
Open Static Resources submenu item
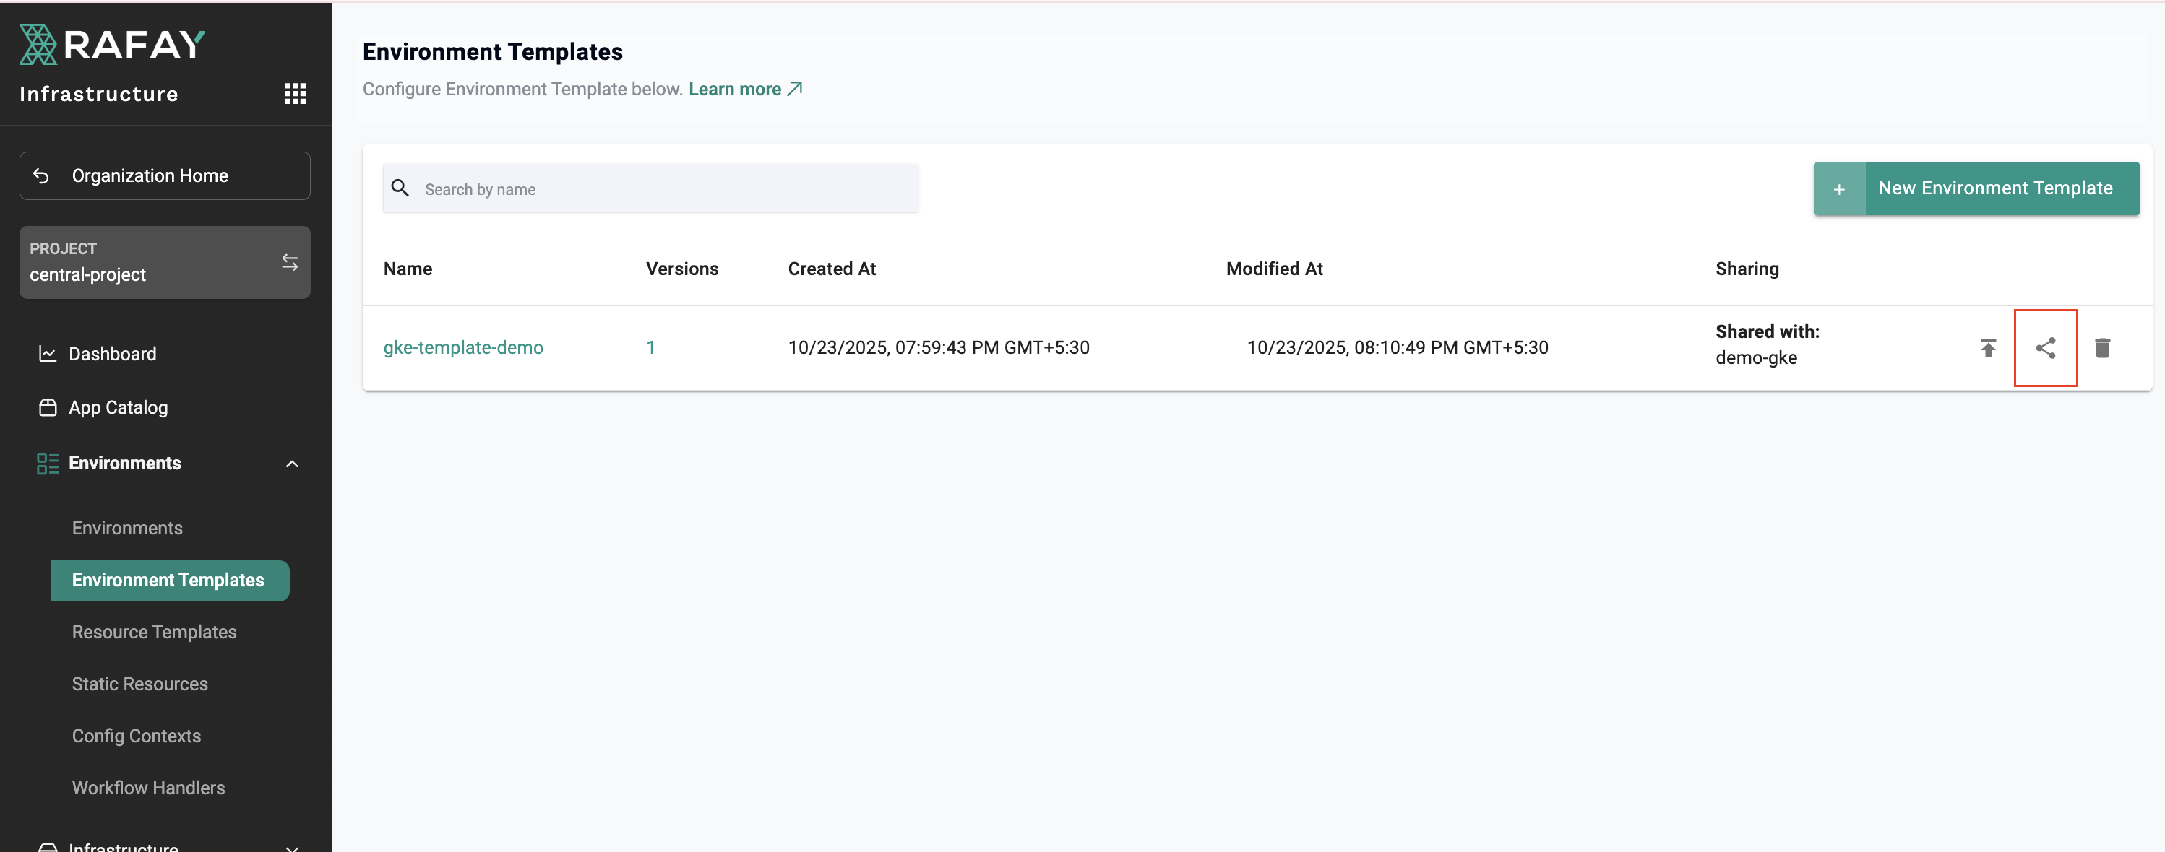point(139,683)
